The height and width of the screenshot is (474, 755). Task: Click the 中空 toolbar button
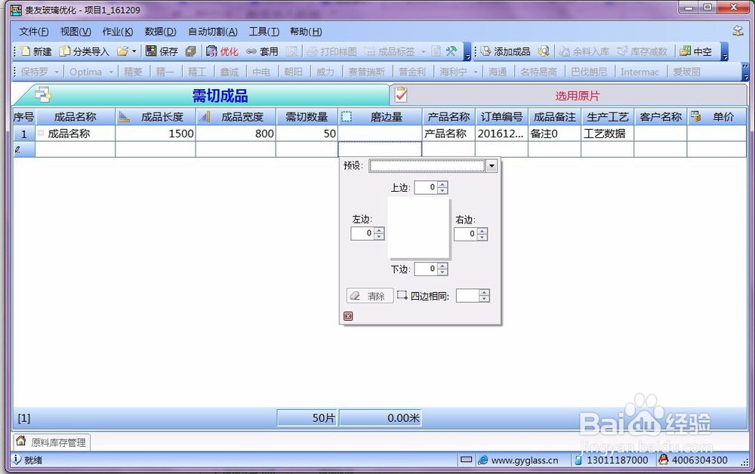pyautogui.click(x=696, y=51)
